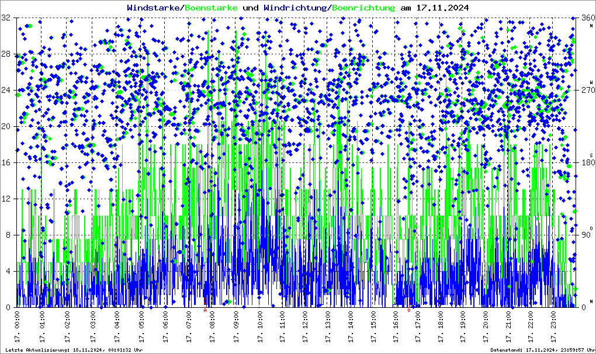Viewport: 596px width, 354px height.
Task: Click the 17. 01:00 time axis label
Action: (42, 327)
